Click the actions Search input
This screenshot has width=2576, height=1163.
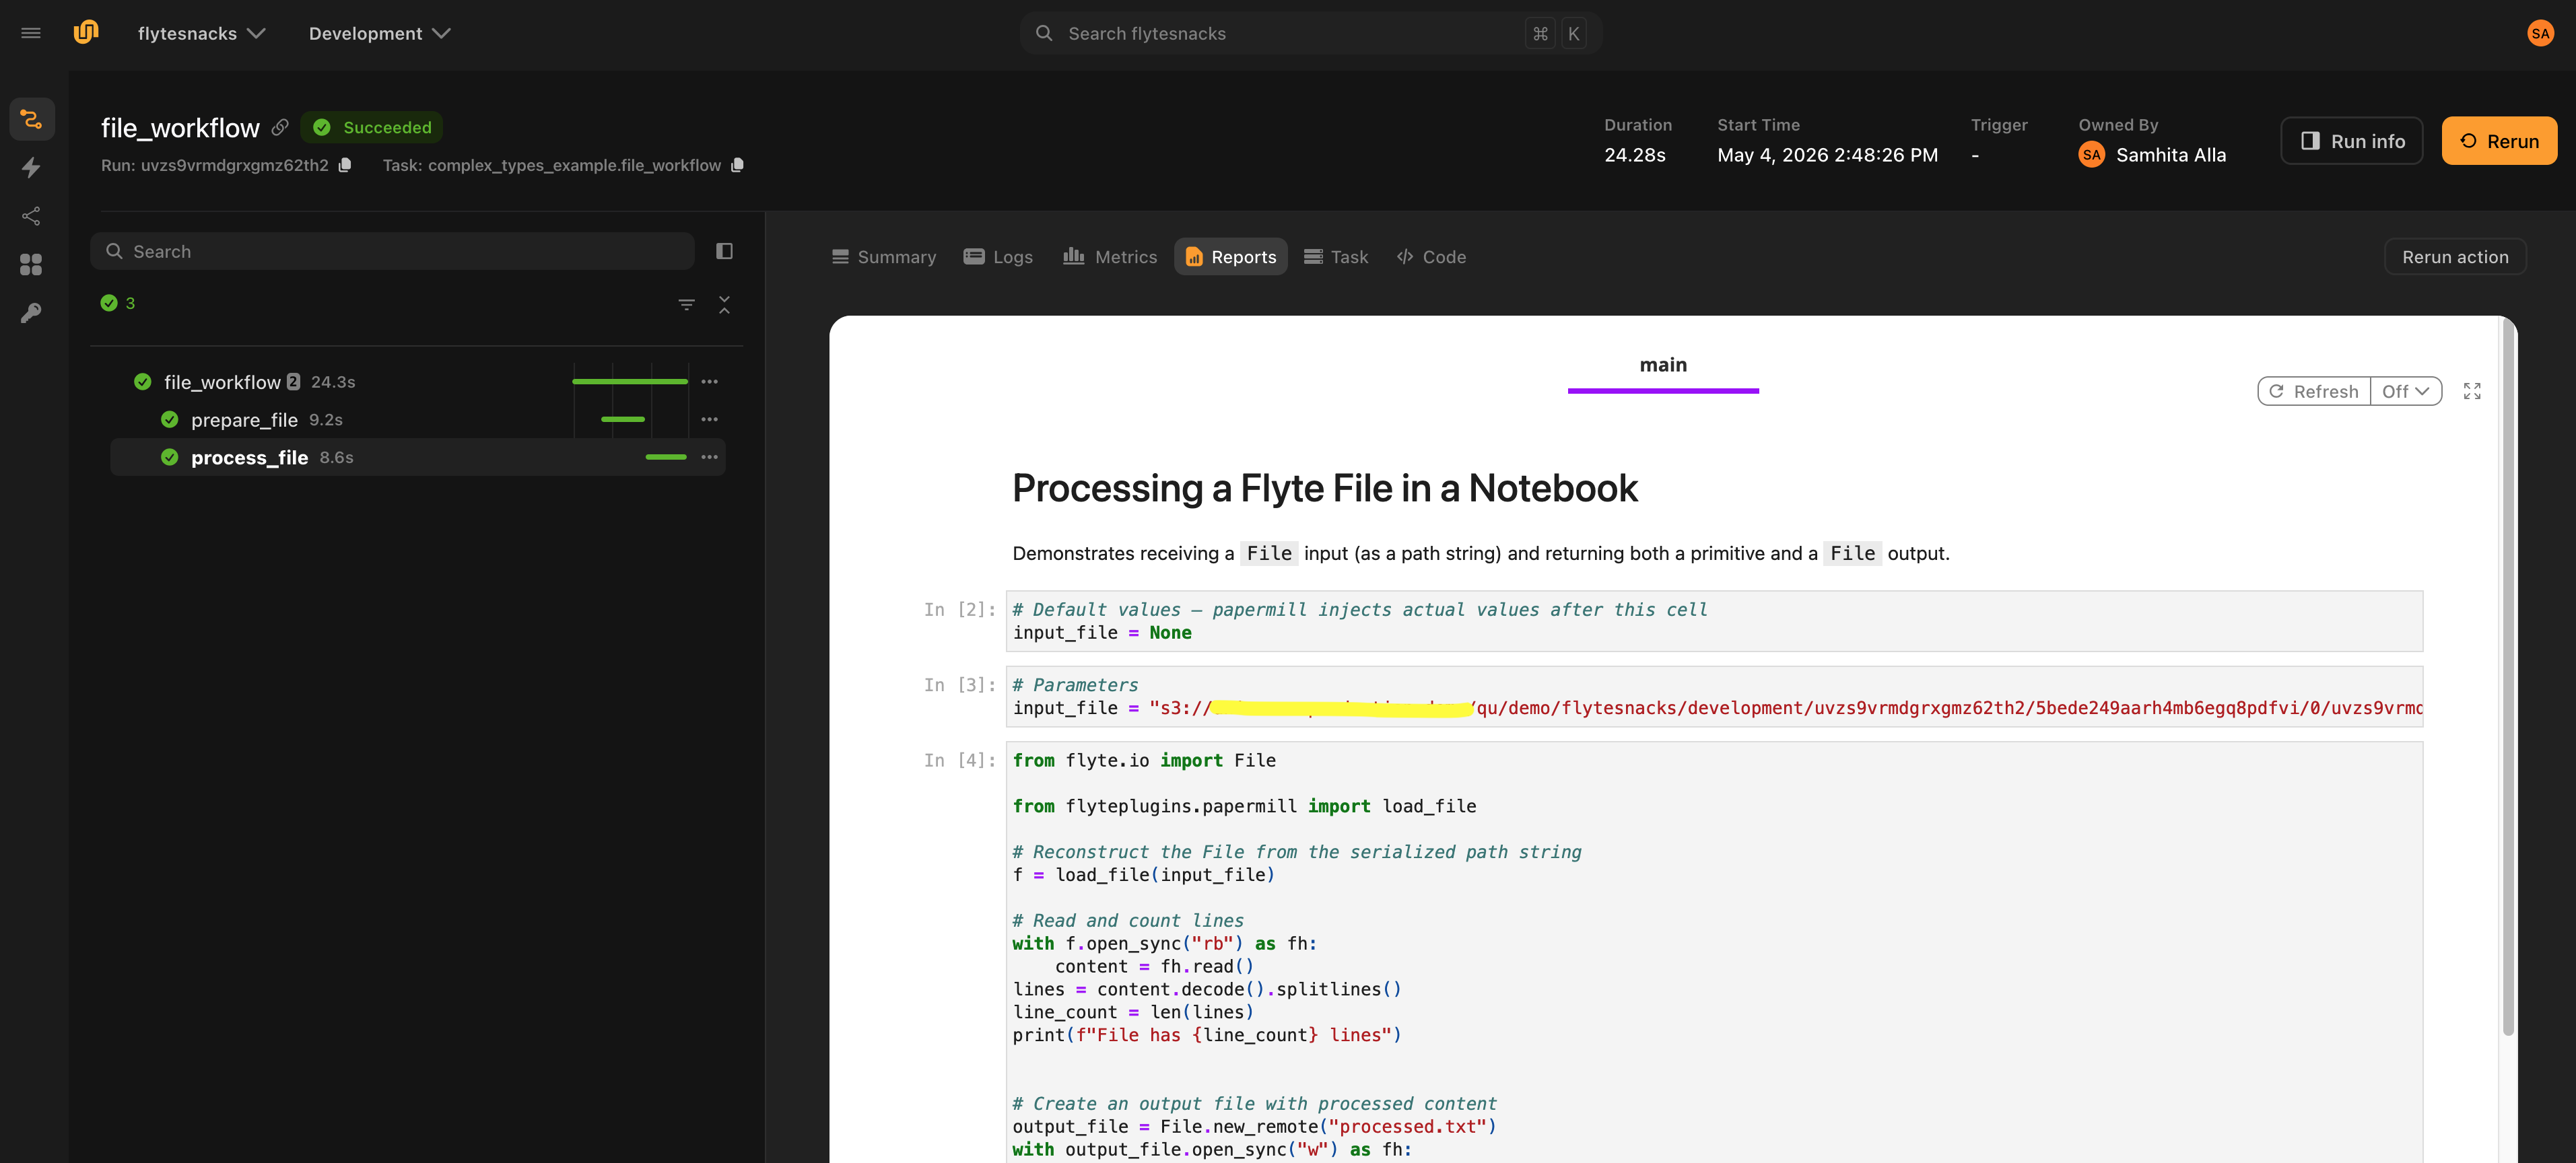[392, 251]
